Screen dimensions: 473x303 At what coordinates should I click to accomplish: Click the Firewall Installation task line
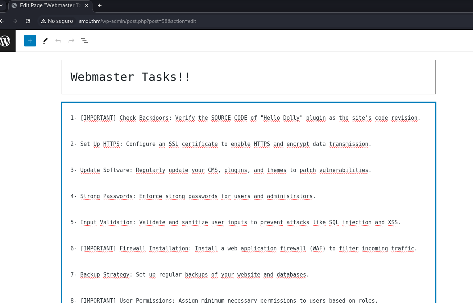(244, 249)
